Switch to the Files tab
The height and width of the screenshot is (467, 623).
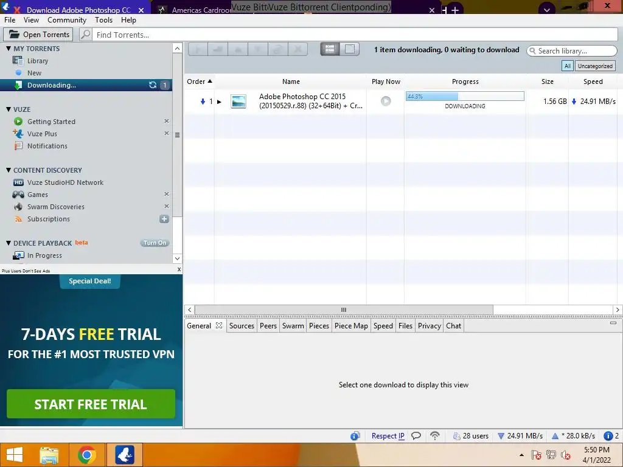click(x=405, y=326)
